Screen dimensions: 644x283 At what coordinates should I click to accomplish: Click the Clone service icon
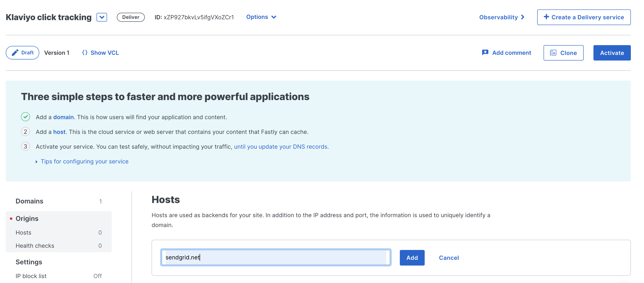click(554, 53)
